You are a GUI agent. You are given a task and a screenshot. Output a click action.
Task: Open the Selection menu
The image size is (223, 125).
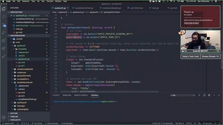26,1
